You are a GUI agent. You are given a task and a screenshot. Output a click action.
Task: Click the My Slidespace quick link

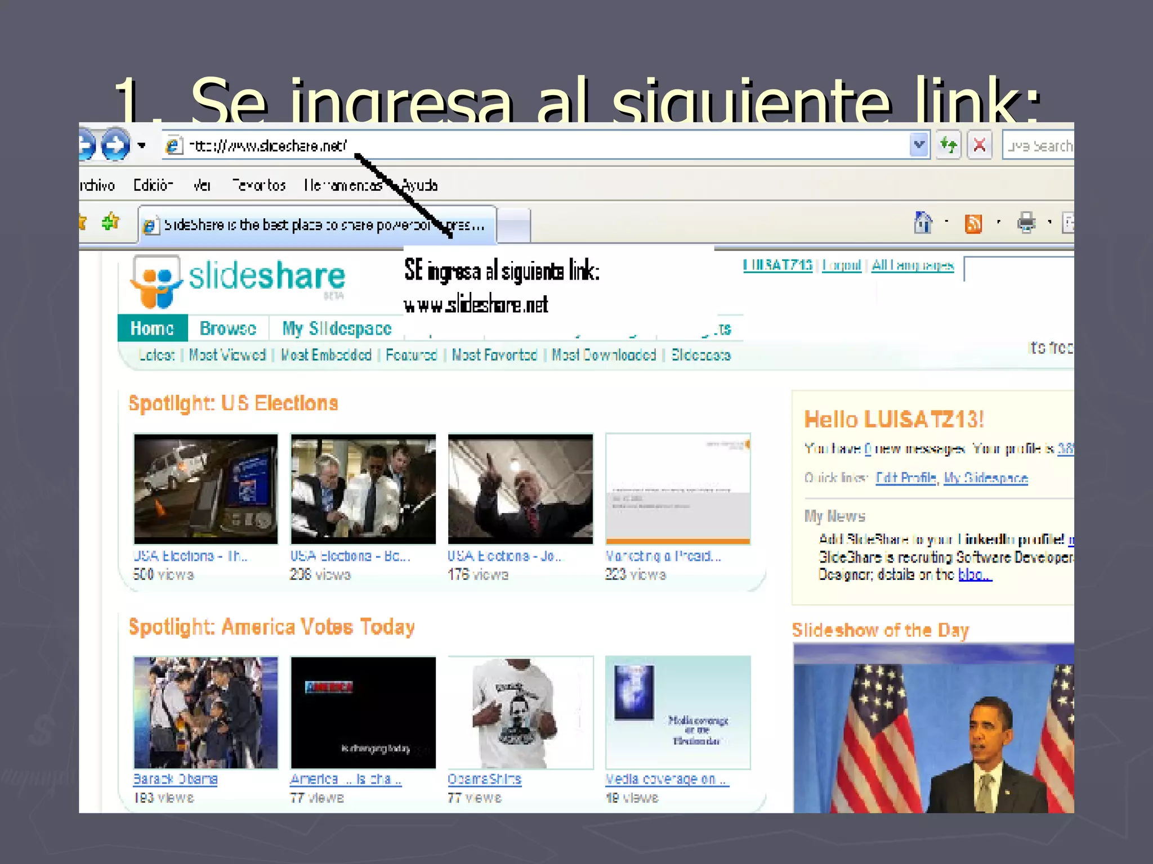986,478
